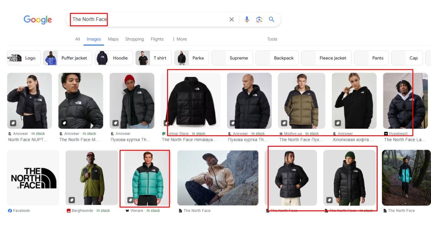This screenshot has height=232, width=431.
Task: Click product tag icon on olive puffer image
Action: coord(284,123)
